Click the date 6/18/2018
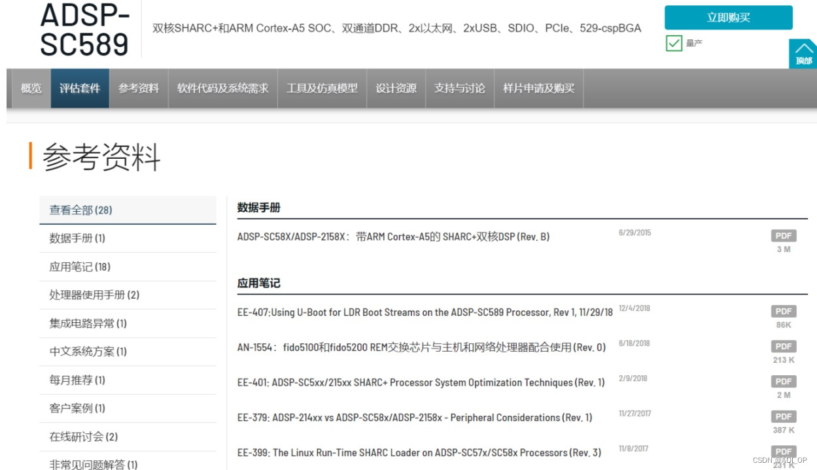 [634, 343]
